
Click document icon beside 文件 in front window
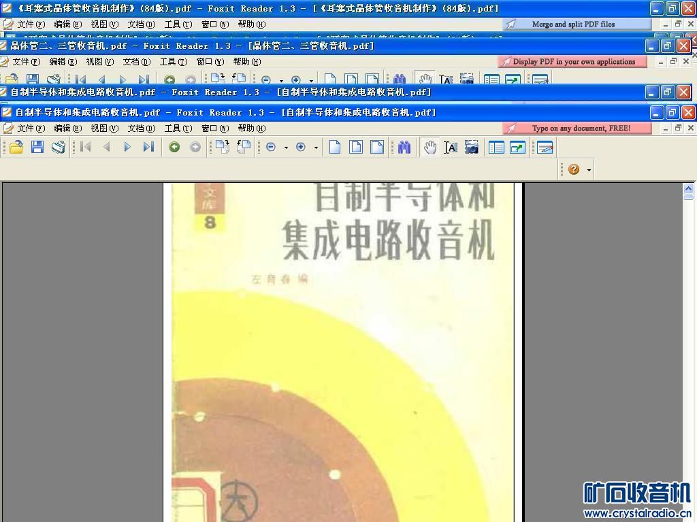click(7, 128)
